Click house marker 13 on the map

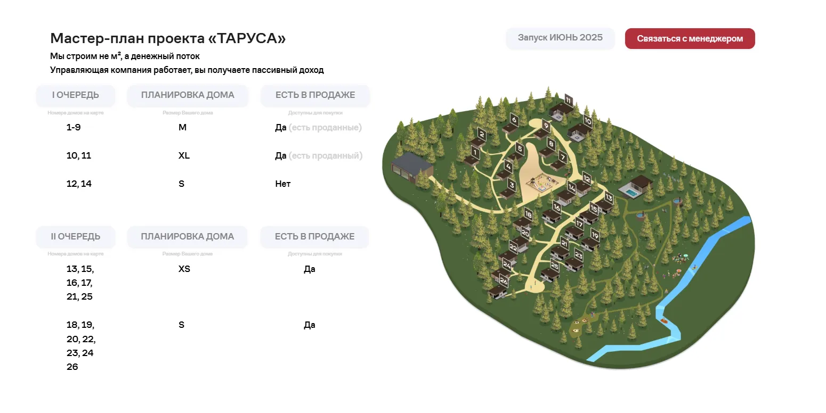609,199
